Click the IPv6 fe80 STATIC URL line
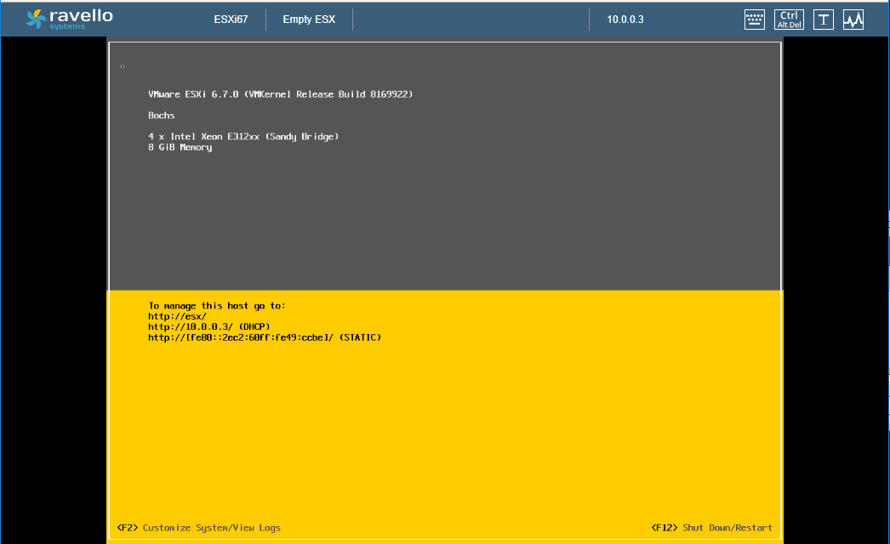The image size is (890, 544). click(265, 337)
